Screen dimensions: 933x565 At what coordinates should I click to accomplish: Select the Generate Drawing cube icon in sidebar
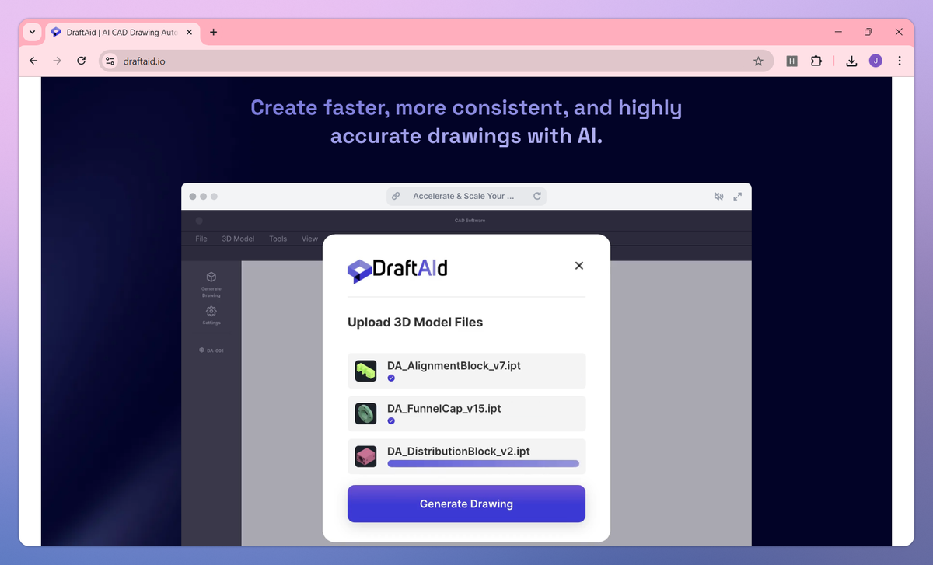[211, 277]
